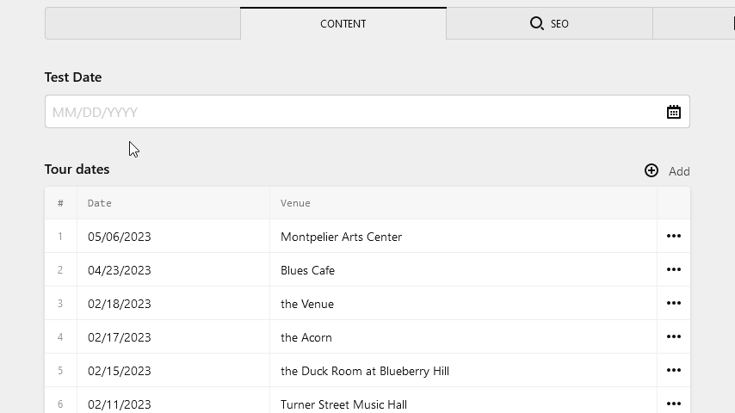Screen dimensions: 735x413
Task: Click the SEO magnifier icon
Action: (536, 23)
